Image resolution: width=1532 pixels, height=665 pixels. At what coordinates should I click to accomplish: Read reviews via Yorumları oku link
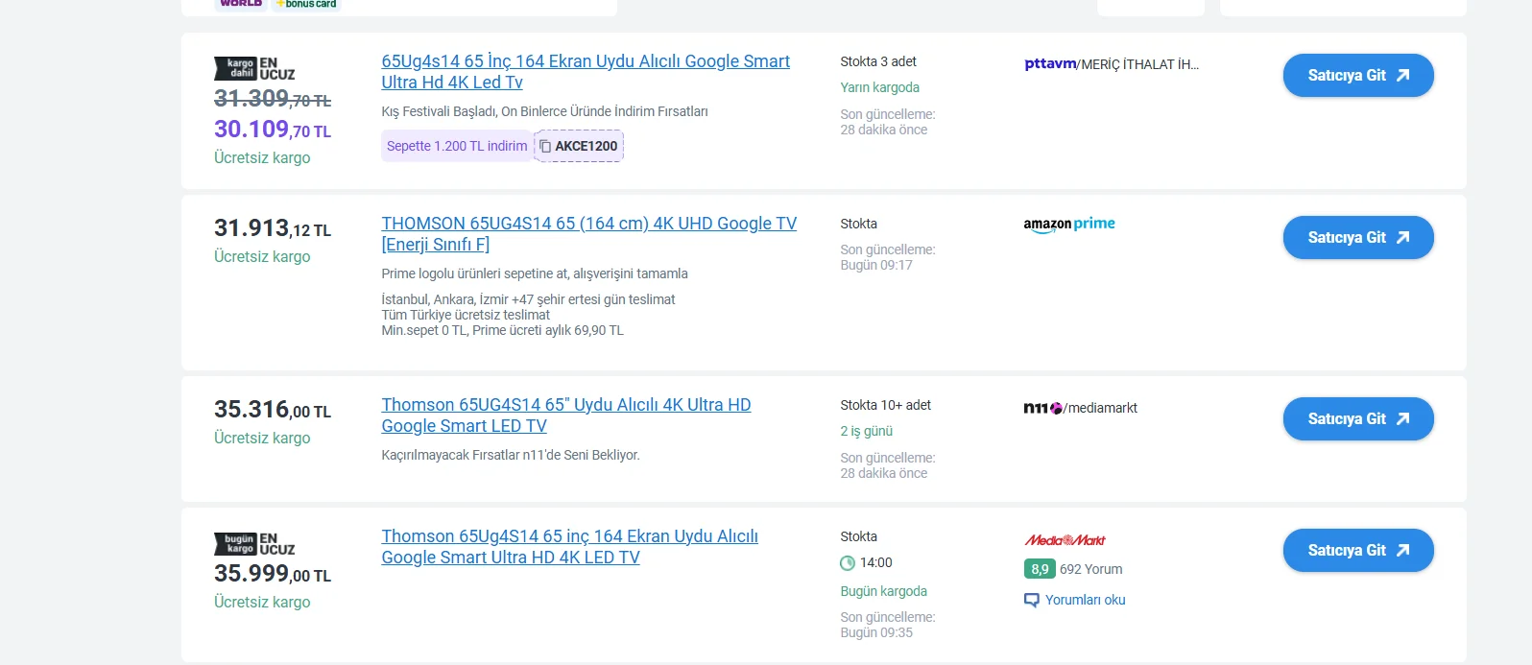1085,600
